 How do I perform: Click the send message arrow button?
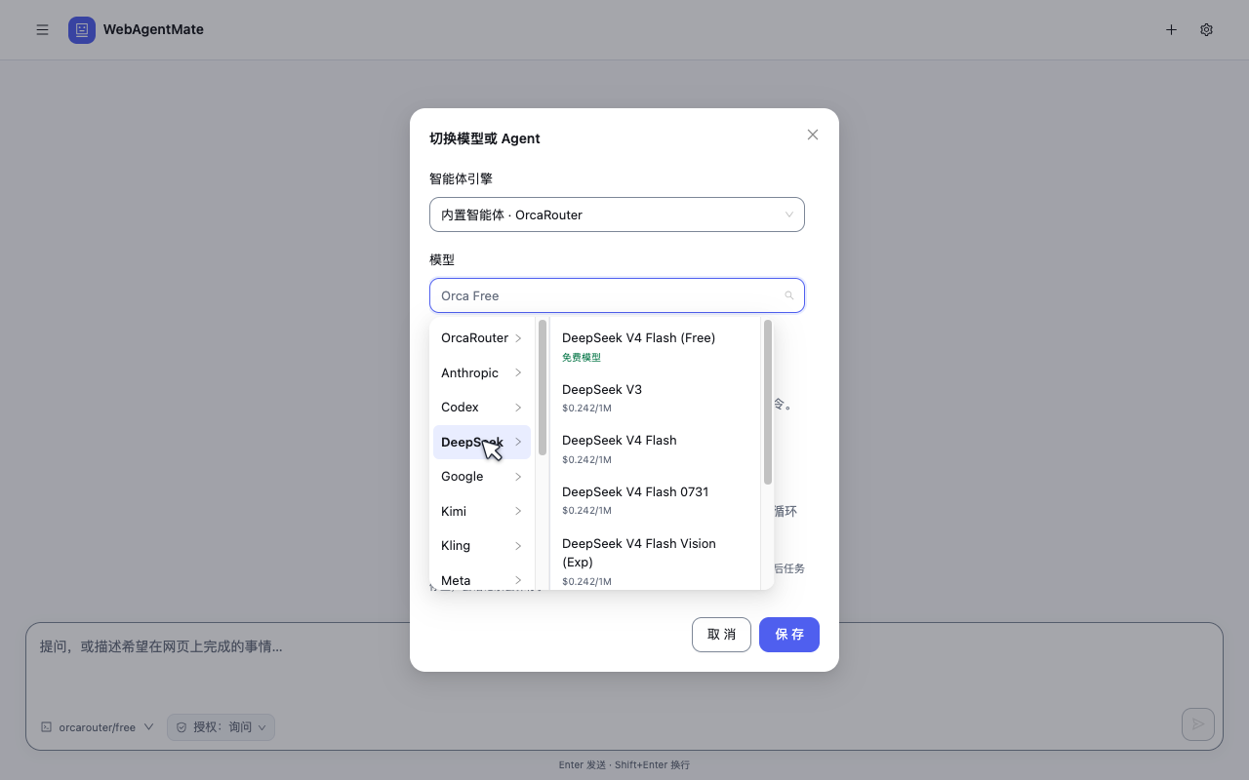1198,724
